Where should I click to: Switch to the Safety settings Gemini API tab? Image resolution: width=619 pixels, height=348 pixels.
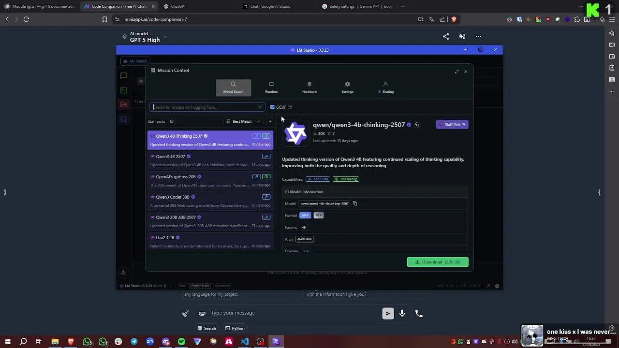click(358, 6)
